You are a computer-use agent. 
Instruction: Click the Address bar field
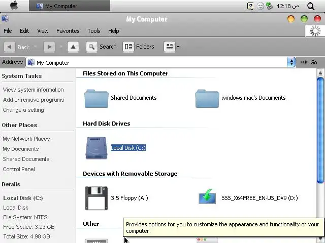point(160,62)
